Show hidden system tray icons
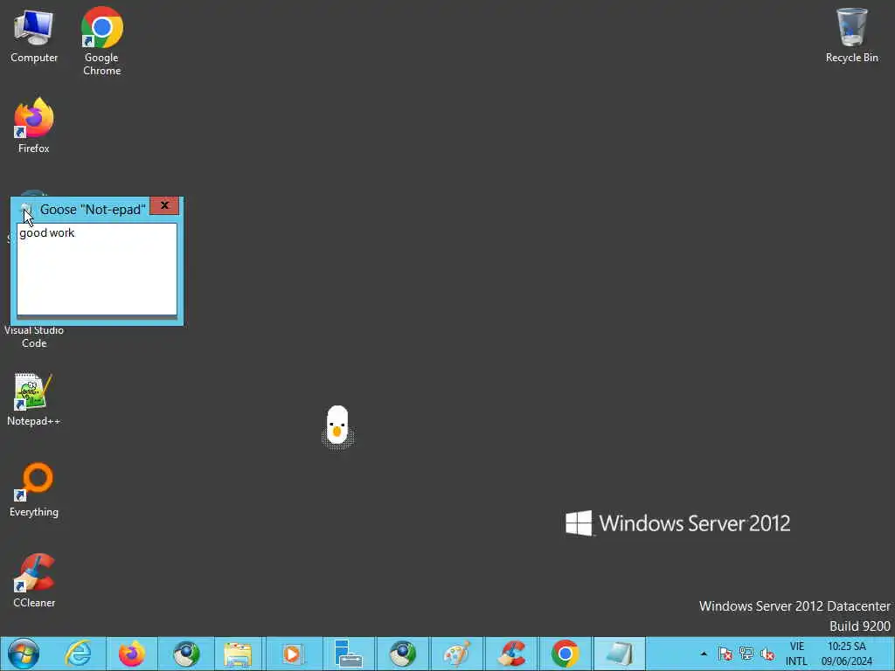The height and width of the screenshot is (671, 895). pyautogui.click(x=704, y=654)
